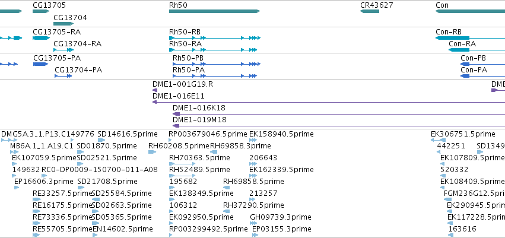Select the Rh50-PB protein feature
This screenshot has width=505, height=238.
217,64
